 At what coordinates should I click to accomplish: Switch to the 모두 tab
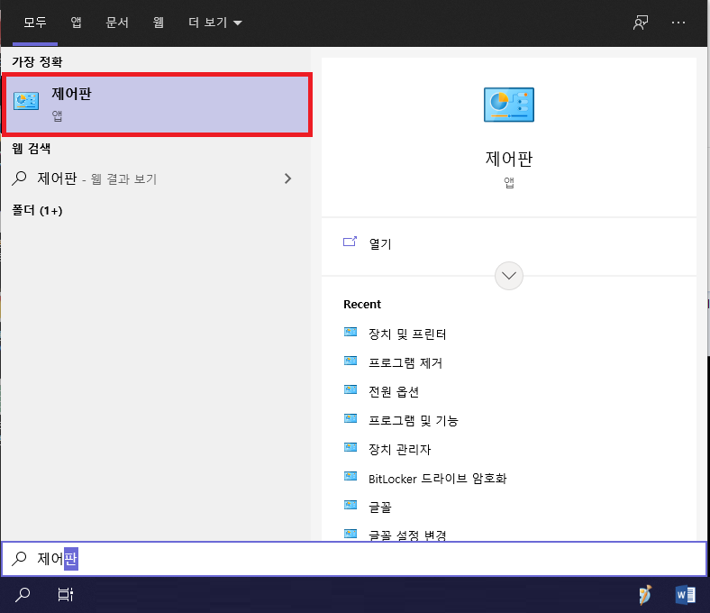click(x=35, y=23)
